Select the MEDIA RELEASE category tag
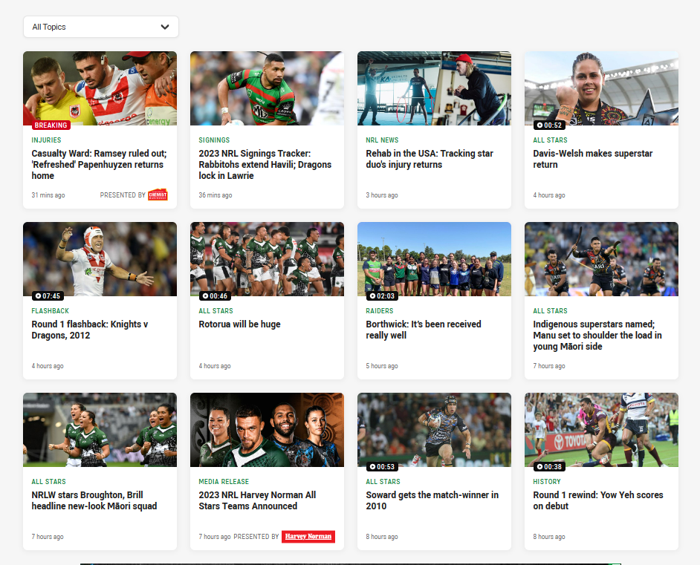Image resolution: width=700 pixels, height=565 pixels. pyautogui.click(x=224, y=481)
